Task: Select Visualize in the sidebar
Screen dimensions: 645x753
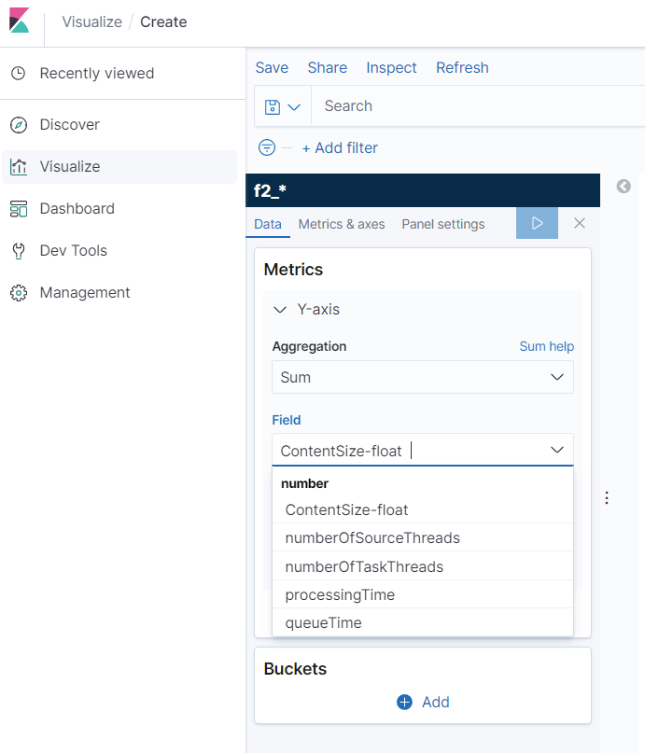Action: [119, 167]
